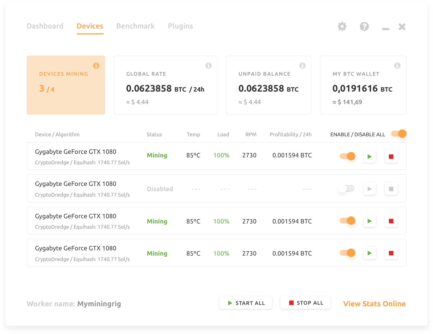433x334 pixels.
Task: Switch to the Dashboard tab
Action: [x=45, y=26]
